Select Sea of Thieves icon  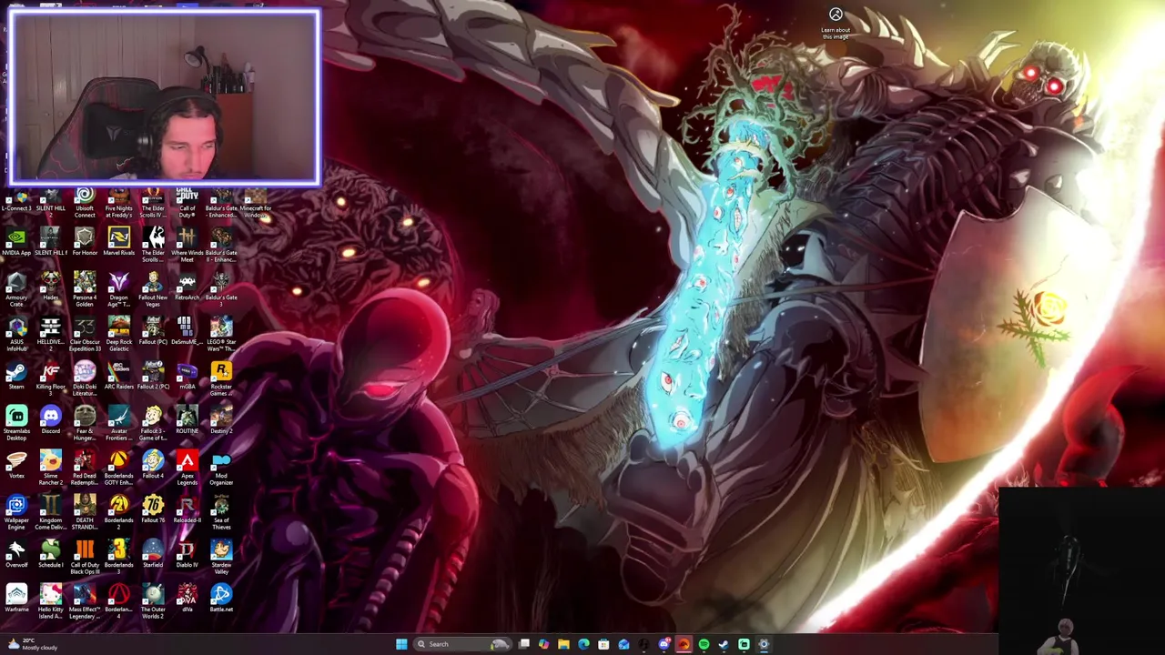pos(221,512)
